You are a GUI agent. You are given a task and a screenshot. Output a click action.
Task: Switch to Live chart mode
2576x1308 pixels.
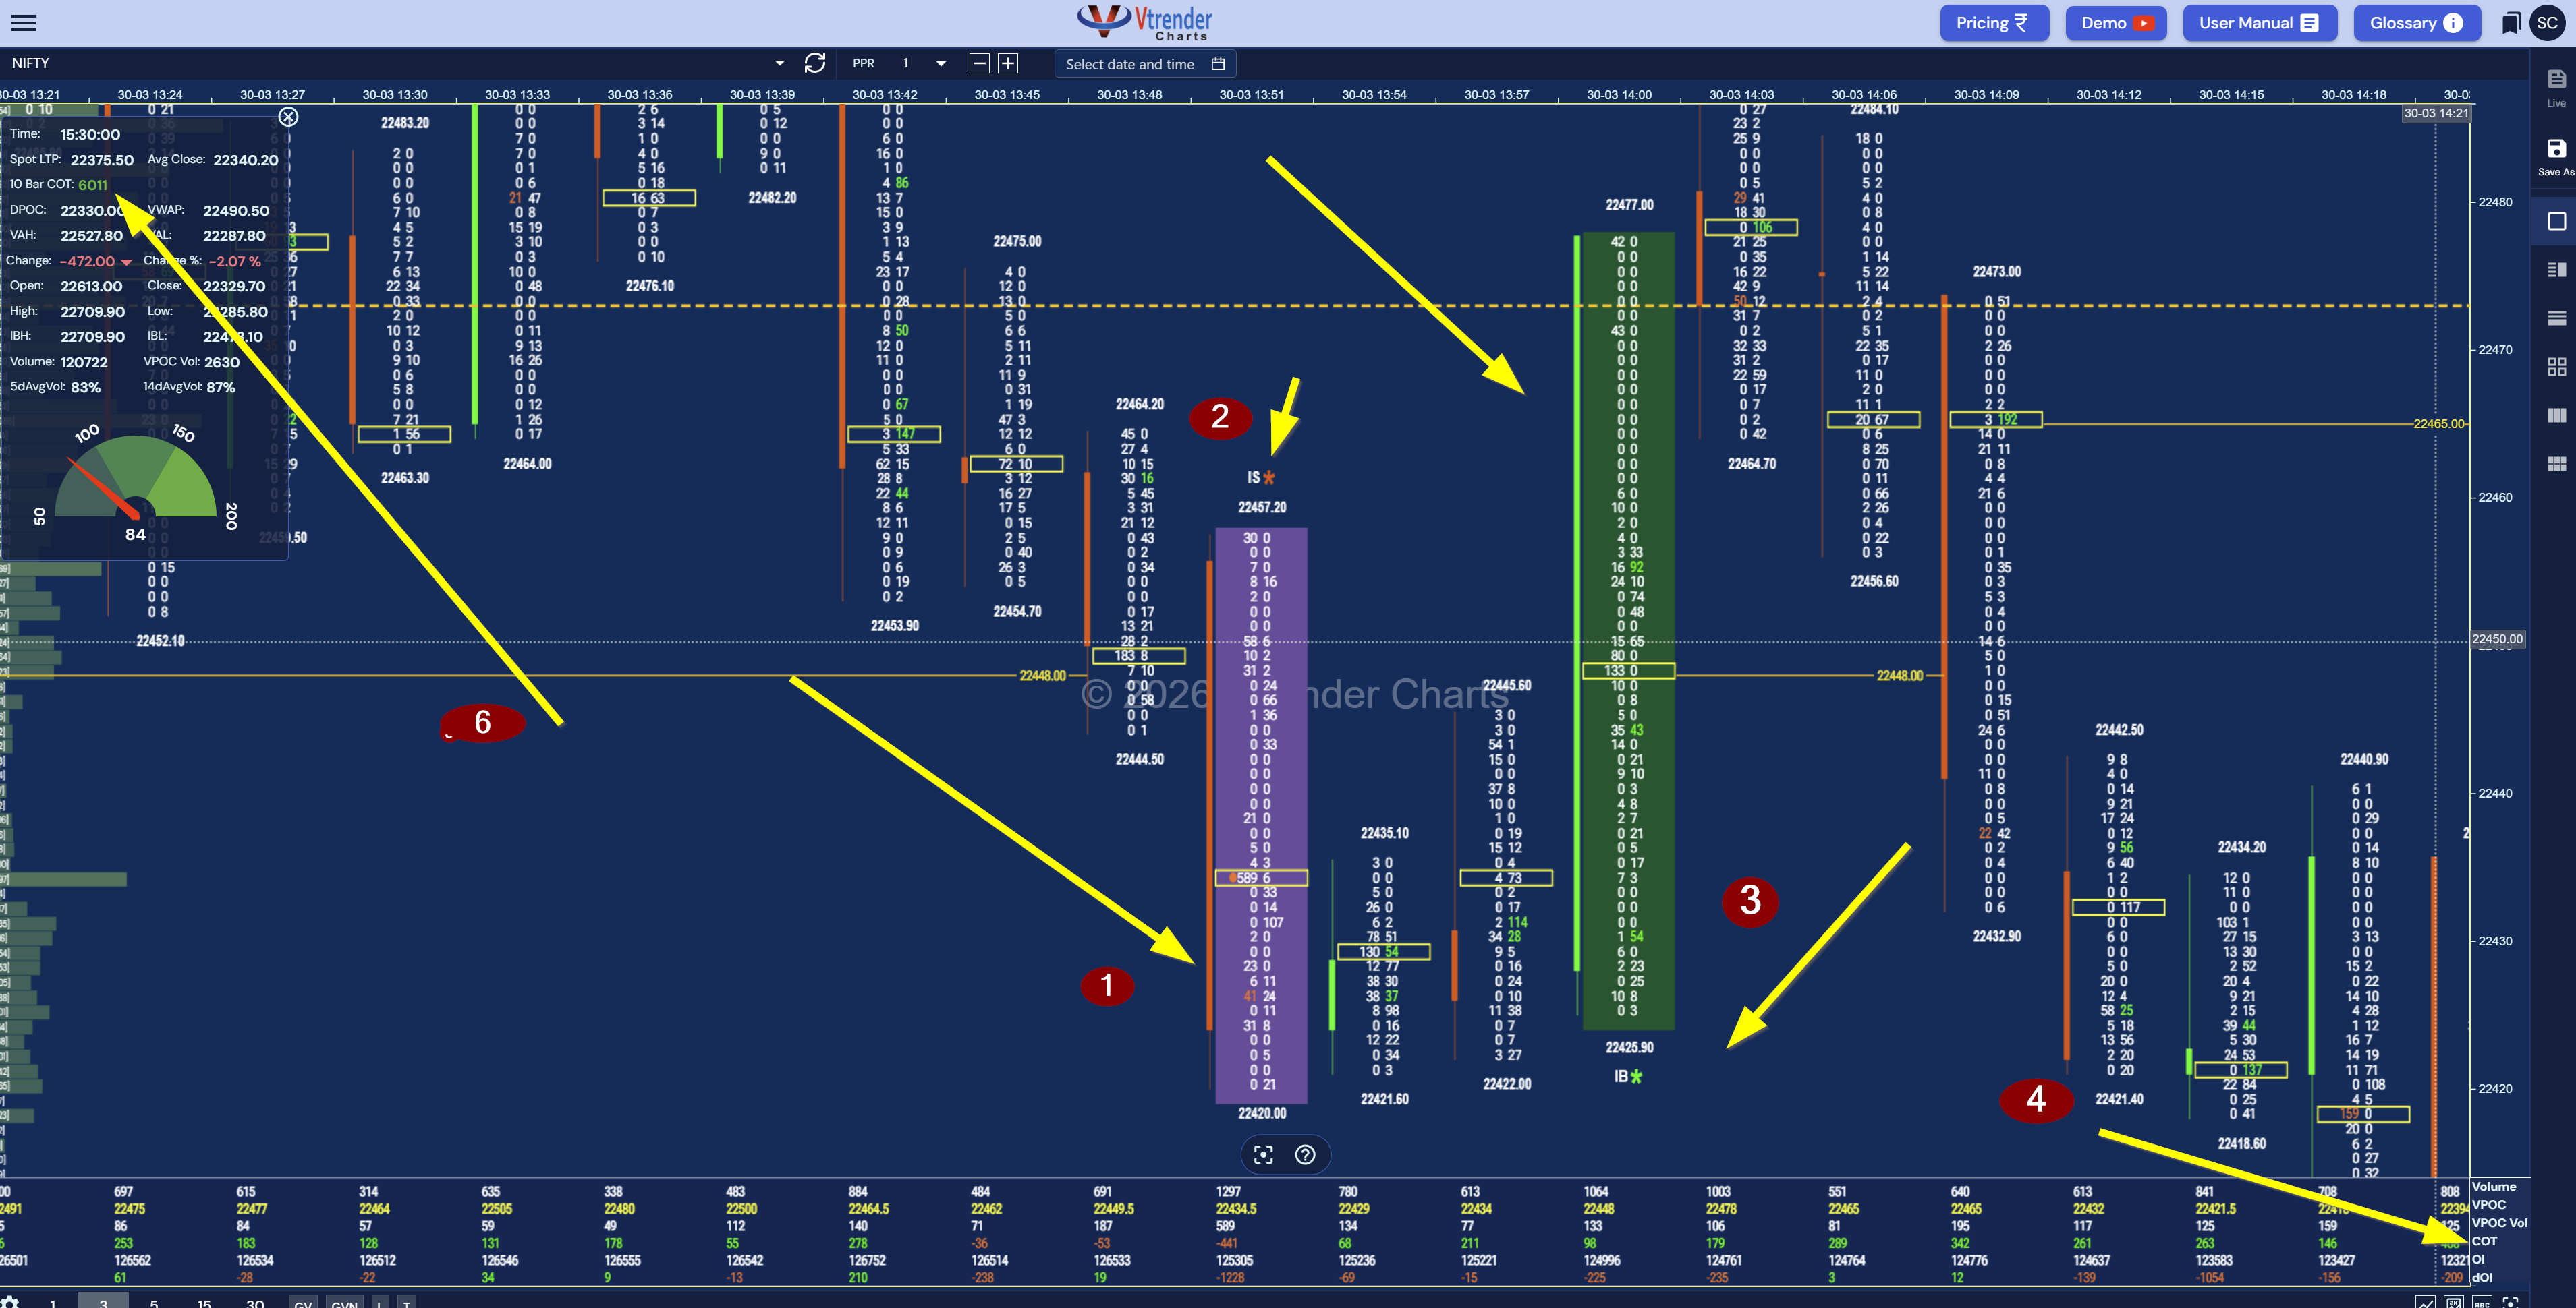click(2556, 87)
